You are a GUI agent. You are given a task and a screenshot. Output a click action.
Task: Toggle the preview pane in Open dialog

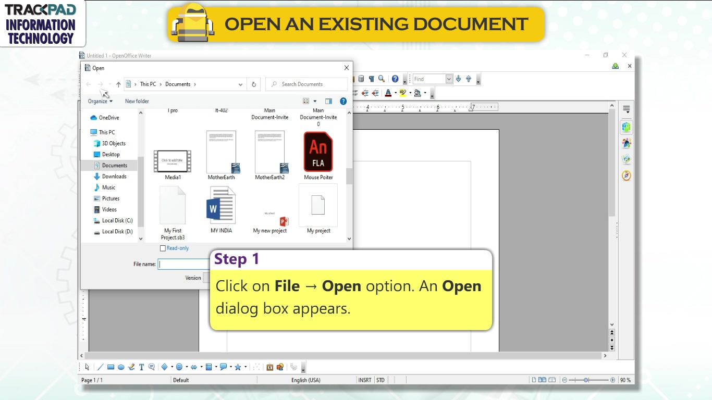(328, 101)
